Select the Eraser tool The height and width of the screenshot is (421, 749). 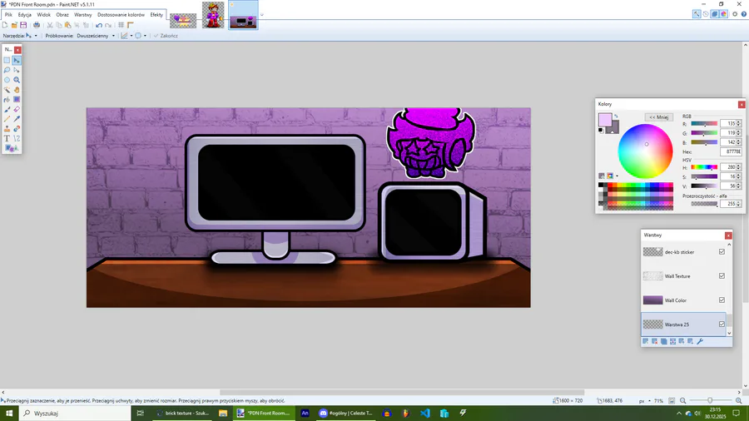(x=17, y=109)
